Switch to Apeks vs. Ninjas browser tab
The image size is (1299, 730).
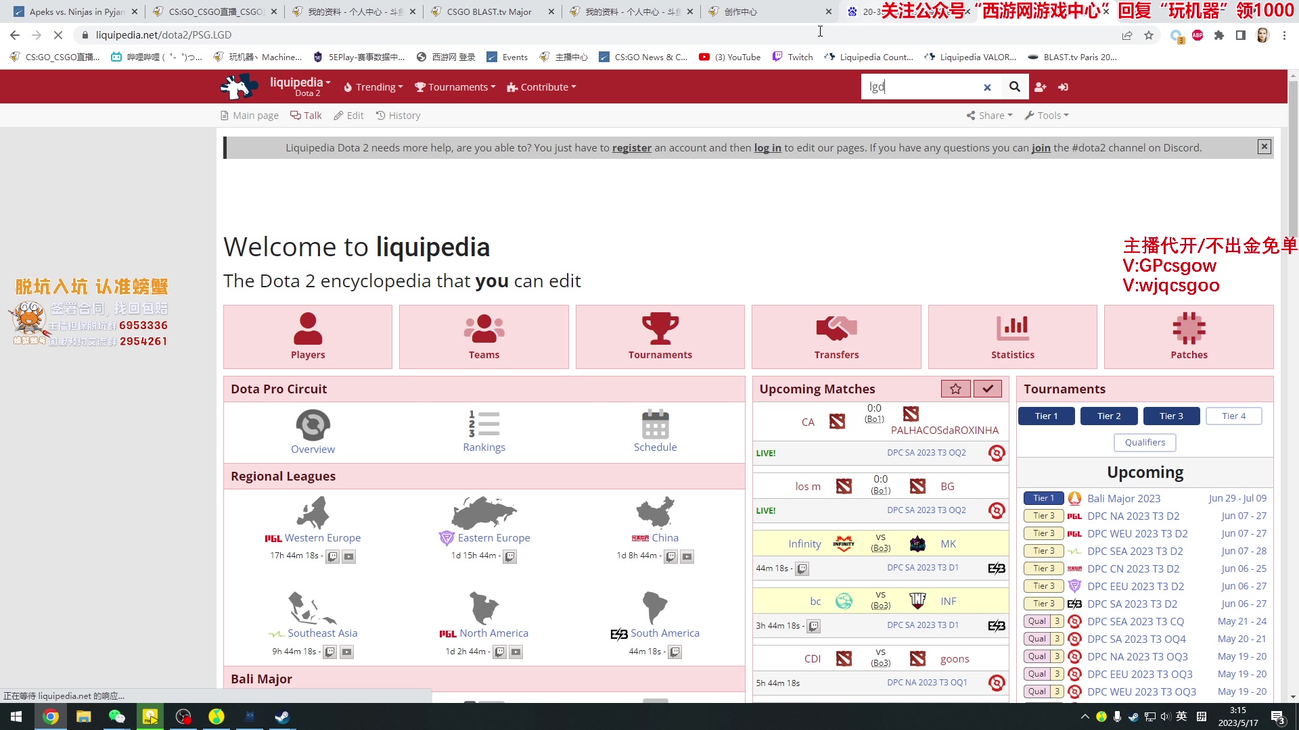tap(74, 11)
